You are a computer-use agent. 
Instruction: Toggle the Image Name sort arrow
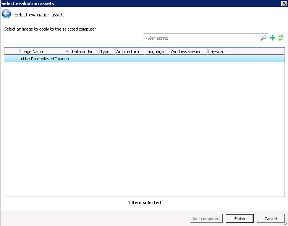(x=67, y=52)
